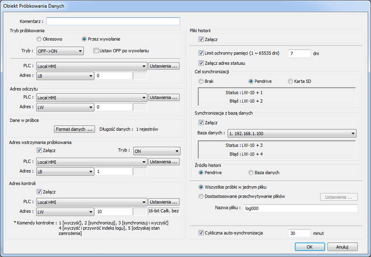The image size is (371, 257).
Task: Open LB dropdown in Adres wstrzymania próbkowania
Action: pos(65,172)
